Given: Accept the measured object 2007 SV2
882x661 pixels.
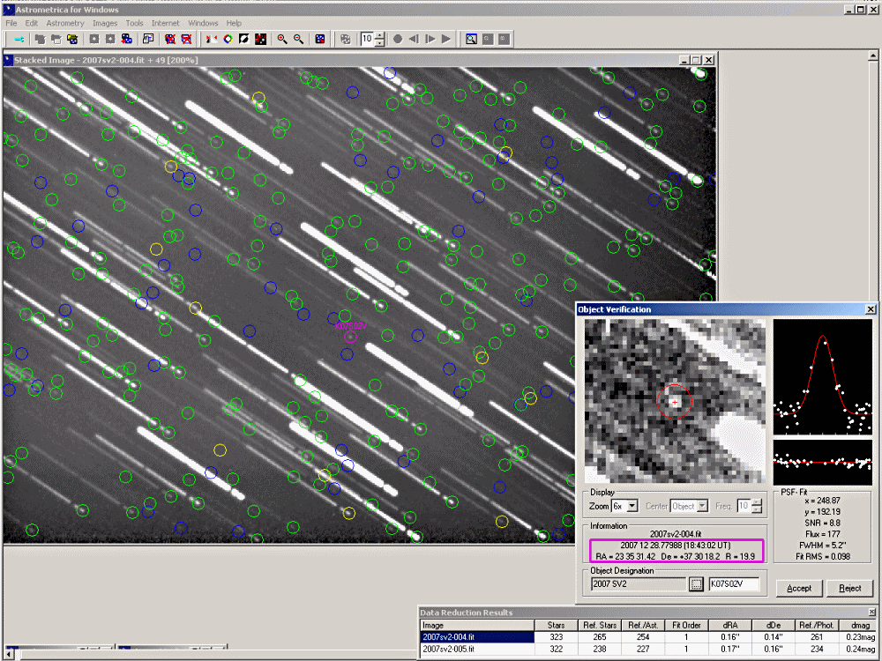Looking at the screenshot, I should 798,588.
